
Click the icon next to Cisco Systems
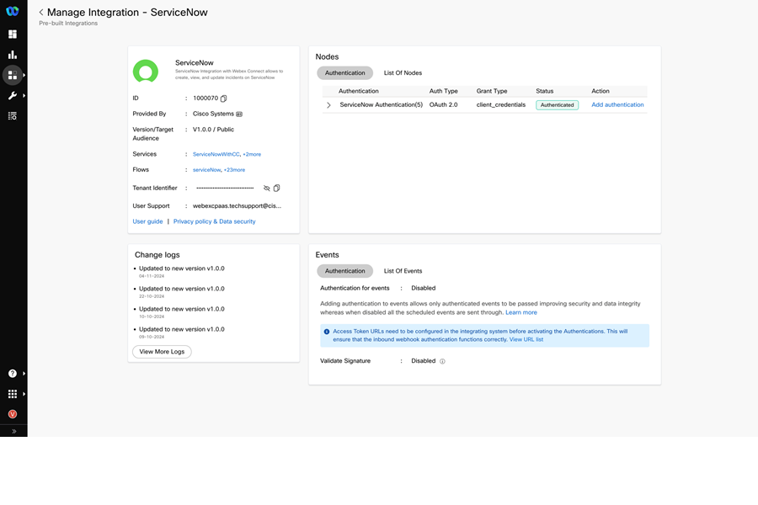(239, 114)
